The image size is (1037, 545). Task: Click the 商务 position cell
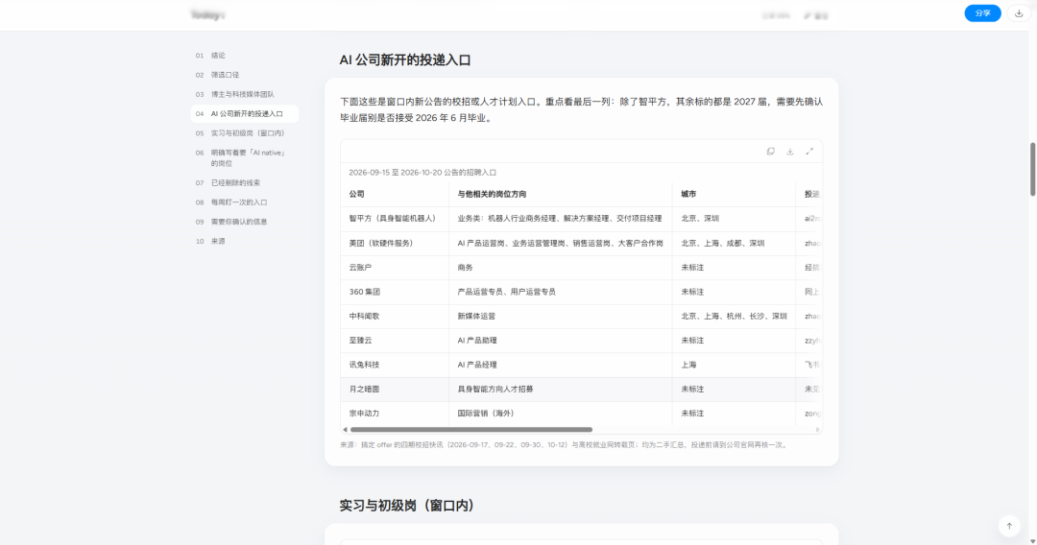pos(560,268)
